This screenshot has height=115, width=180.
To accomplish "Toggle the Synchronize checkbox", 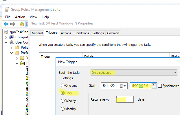I will tap(160, 86).
